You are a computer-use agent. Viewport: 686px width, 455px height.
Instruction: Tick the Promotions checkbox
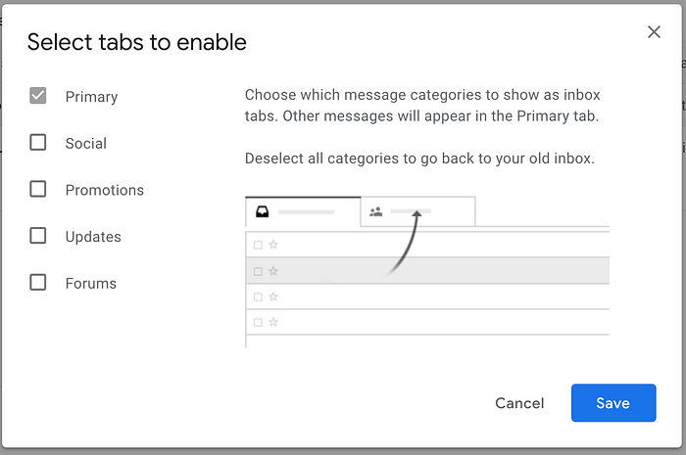38,189
